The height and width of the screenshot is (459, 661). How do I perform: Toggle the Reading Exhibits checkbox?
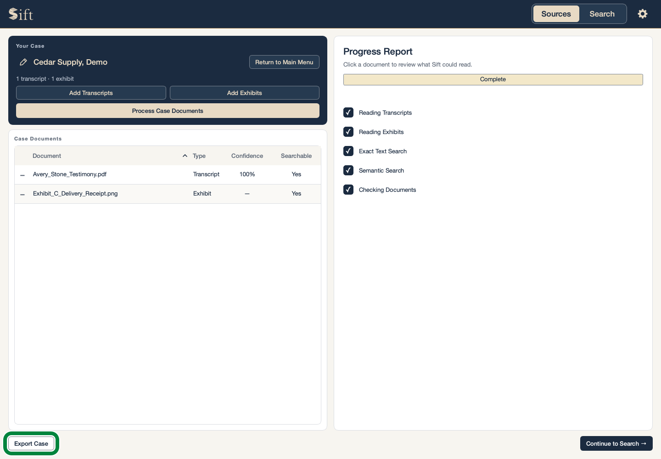pos(348,132)
